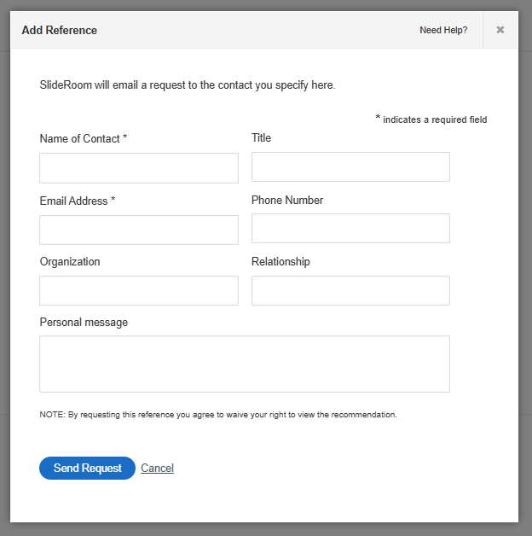The width and height of the screenshot is (532, 536).
Task: Open the Need Help? link
Action: coord(443,31)
